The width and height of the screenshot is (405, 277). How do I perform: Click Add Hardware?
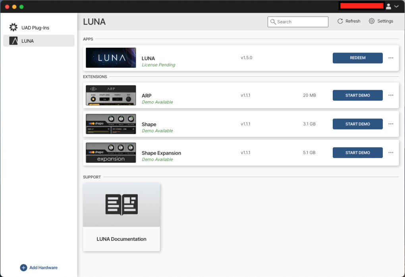click(39, 268)
